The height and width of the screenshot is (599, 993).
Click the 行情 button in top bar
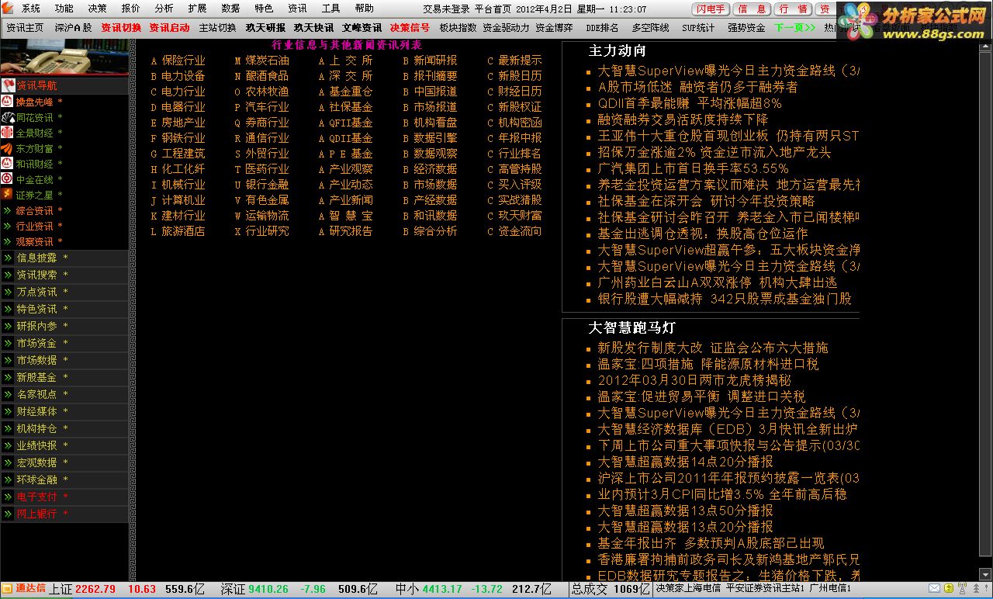pyautogui.click(x=792, y=9)
